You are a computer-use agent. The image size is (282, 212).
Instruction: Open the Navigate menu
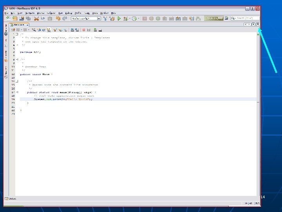point(30,13)
